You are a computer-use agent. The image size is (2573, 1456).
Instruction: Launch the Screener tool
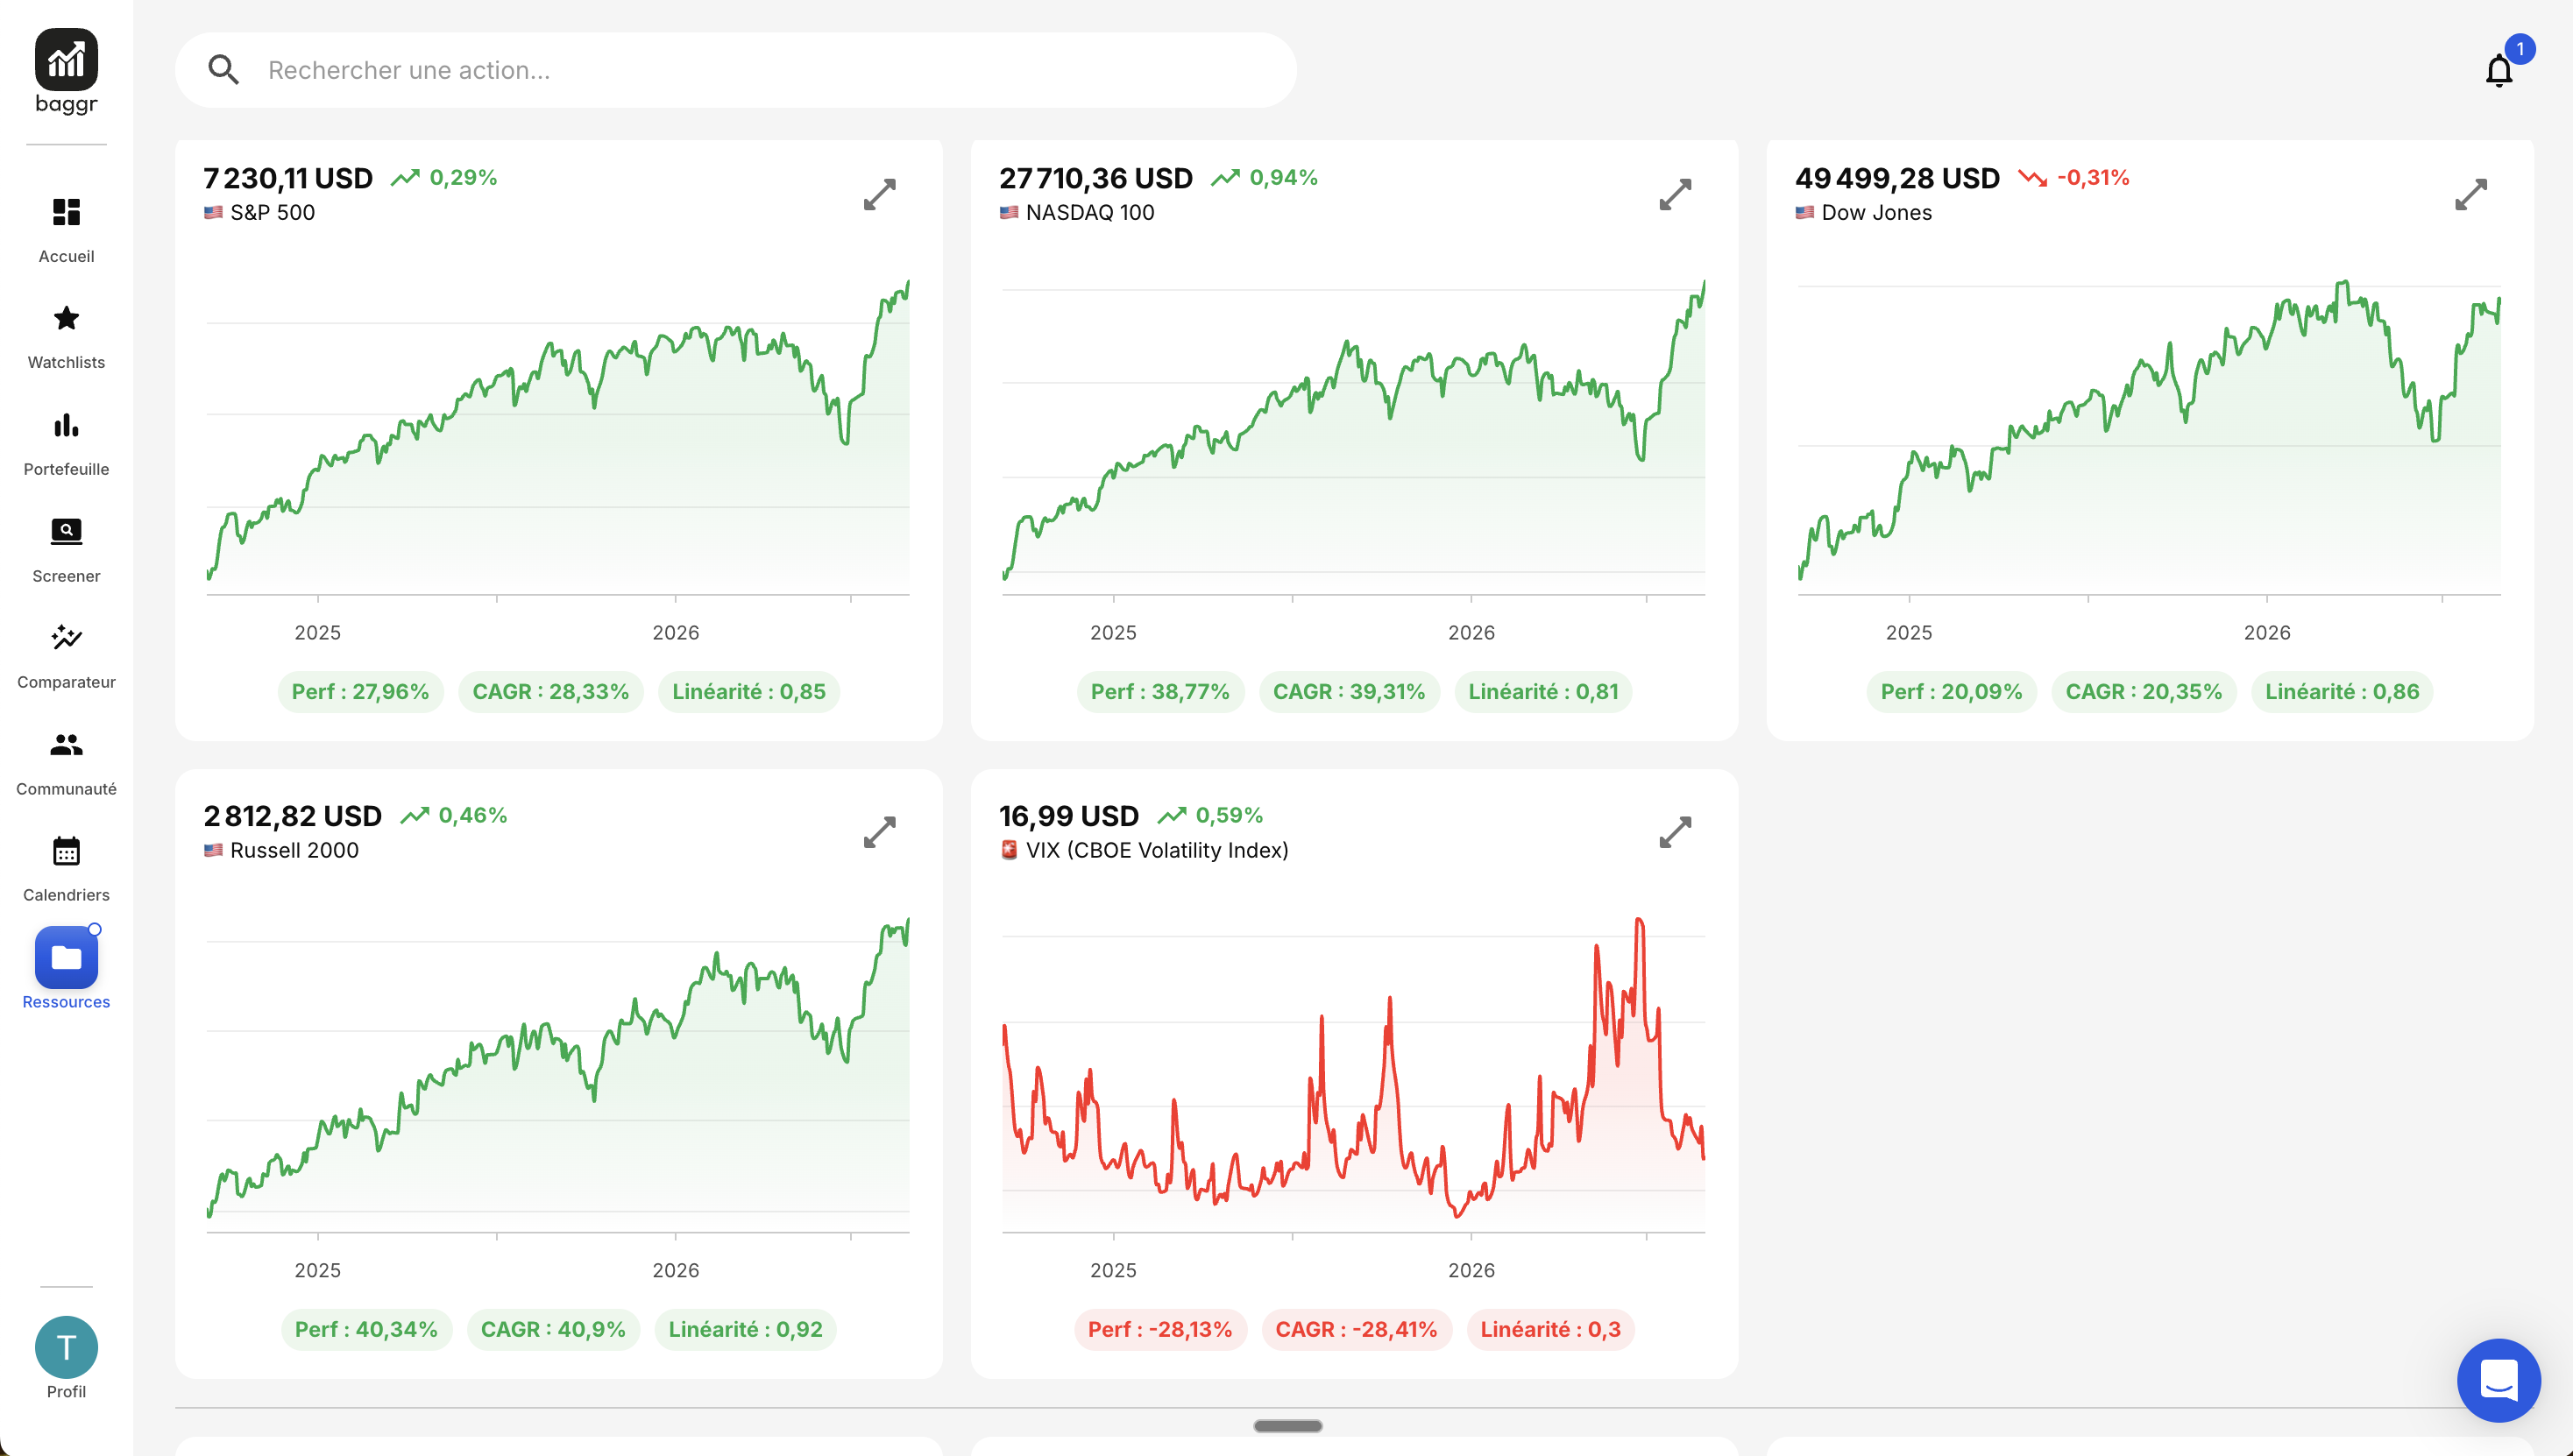tap(66, 548)
